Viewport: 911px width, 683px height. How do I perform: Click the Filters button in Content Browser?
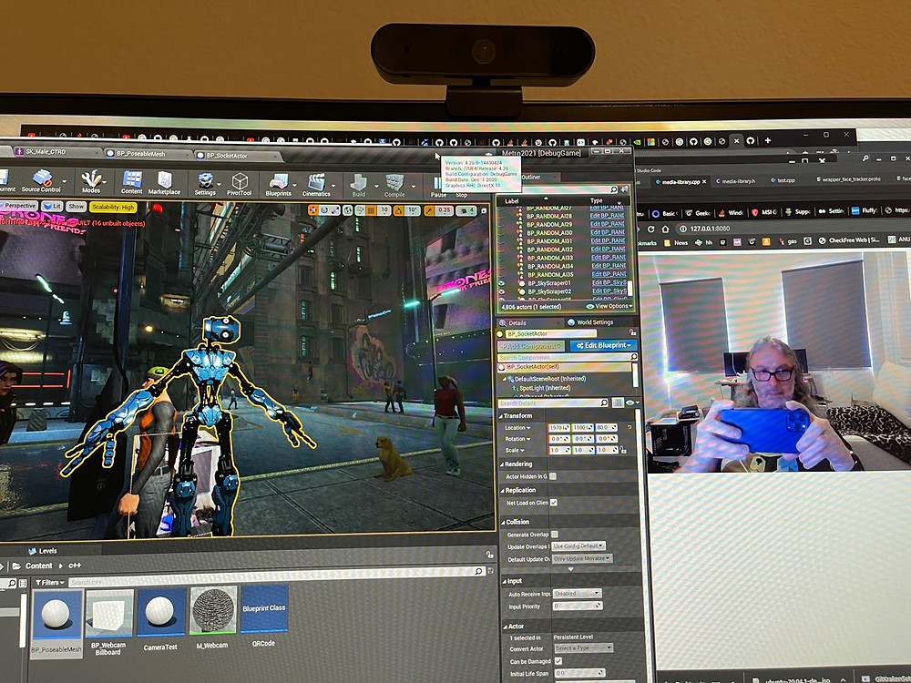point(50,582)
